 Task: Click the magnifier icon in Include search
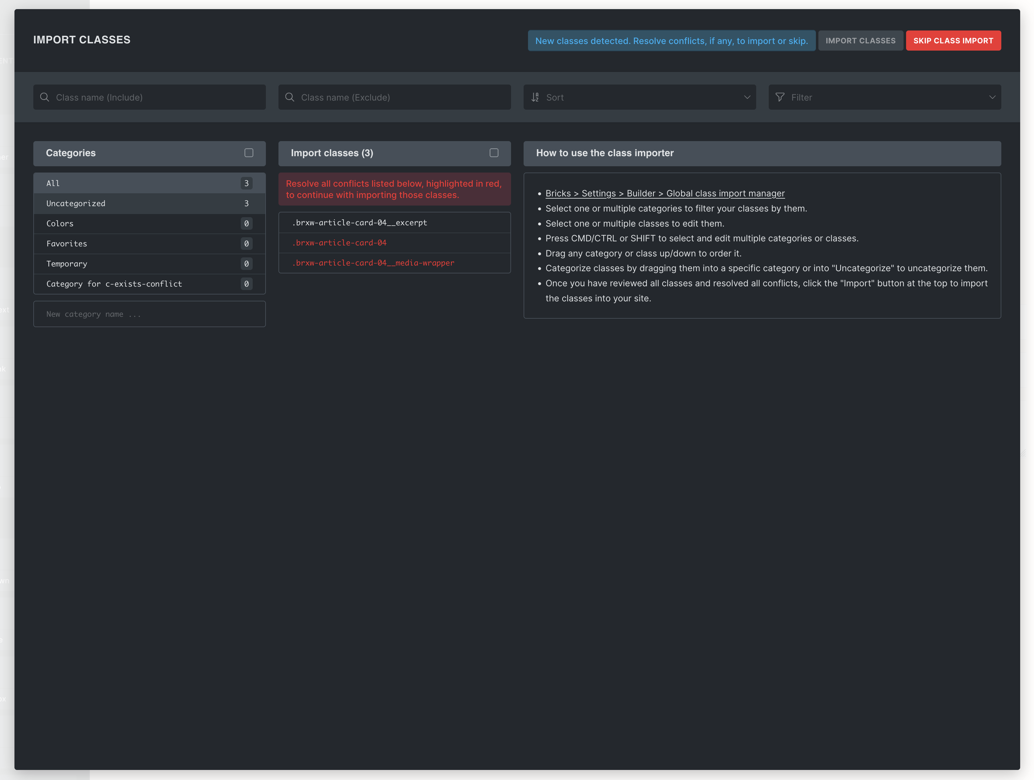pyautogui.click(x=44, y=97)
